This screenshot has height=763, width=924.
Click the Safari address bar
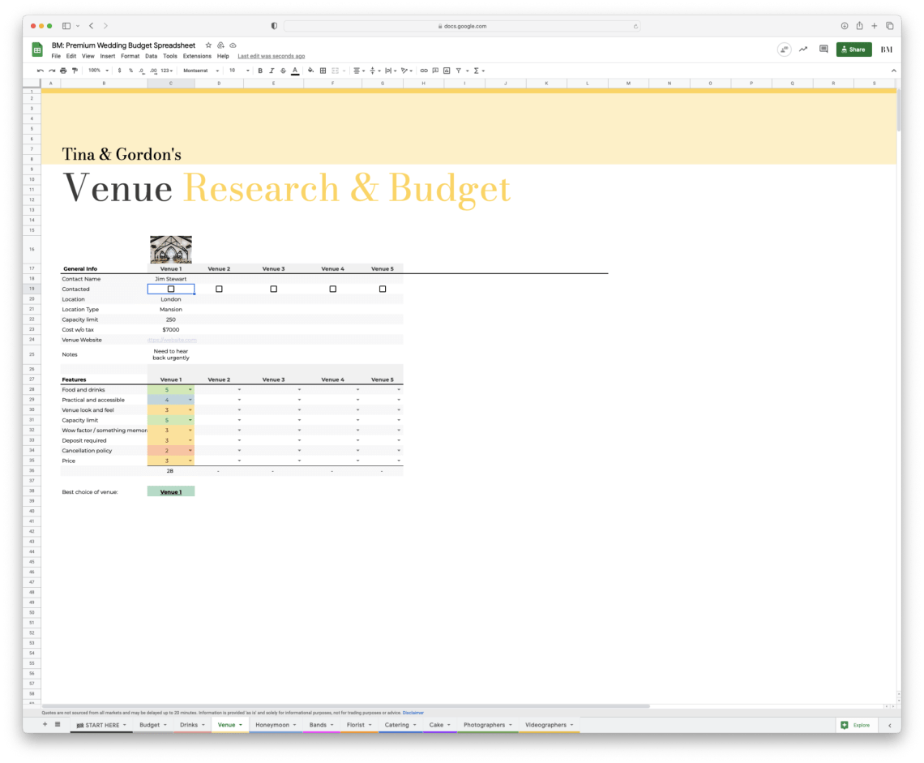tap(462, 26)
